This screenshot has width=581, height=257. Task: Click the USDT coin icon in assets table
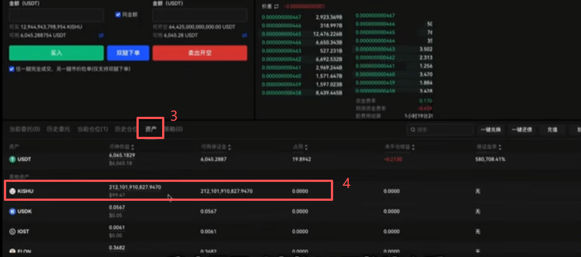point(12,159)
